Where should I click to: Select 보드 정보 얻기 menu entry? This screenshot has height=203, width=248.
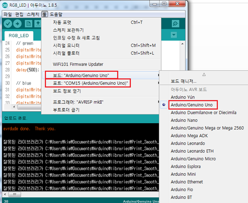pyautogui.click(x=101, y=91)
